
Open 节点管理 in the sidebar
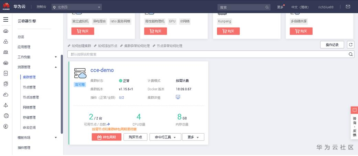(x=29, y=87)
